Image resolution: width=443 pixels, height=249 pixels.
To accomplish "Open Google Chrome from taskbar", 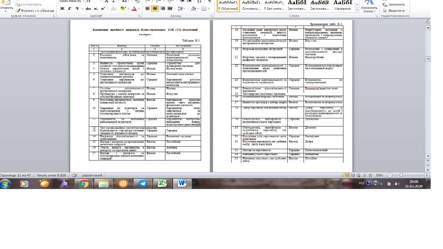I will click(x=84, y=184).
